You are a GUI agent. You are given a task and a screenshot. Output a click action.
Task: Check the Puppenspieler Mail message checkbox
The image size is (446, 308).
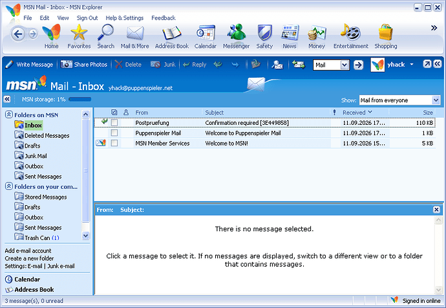pyautogui.click(x=114, y=133)
